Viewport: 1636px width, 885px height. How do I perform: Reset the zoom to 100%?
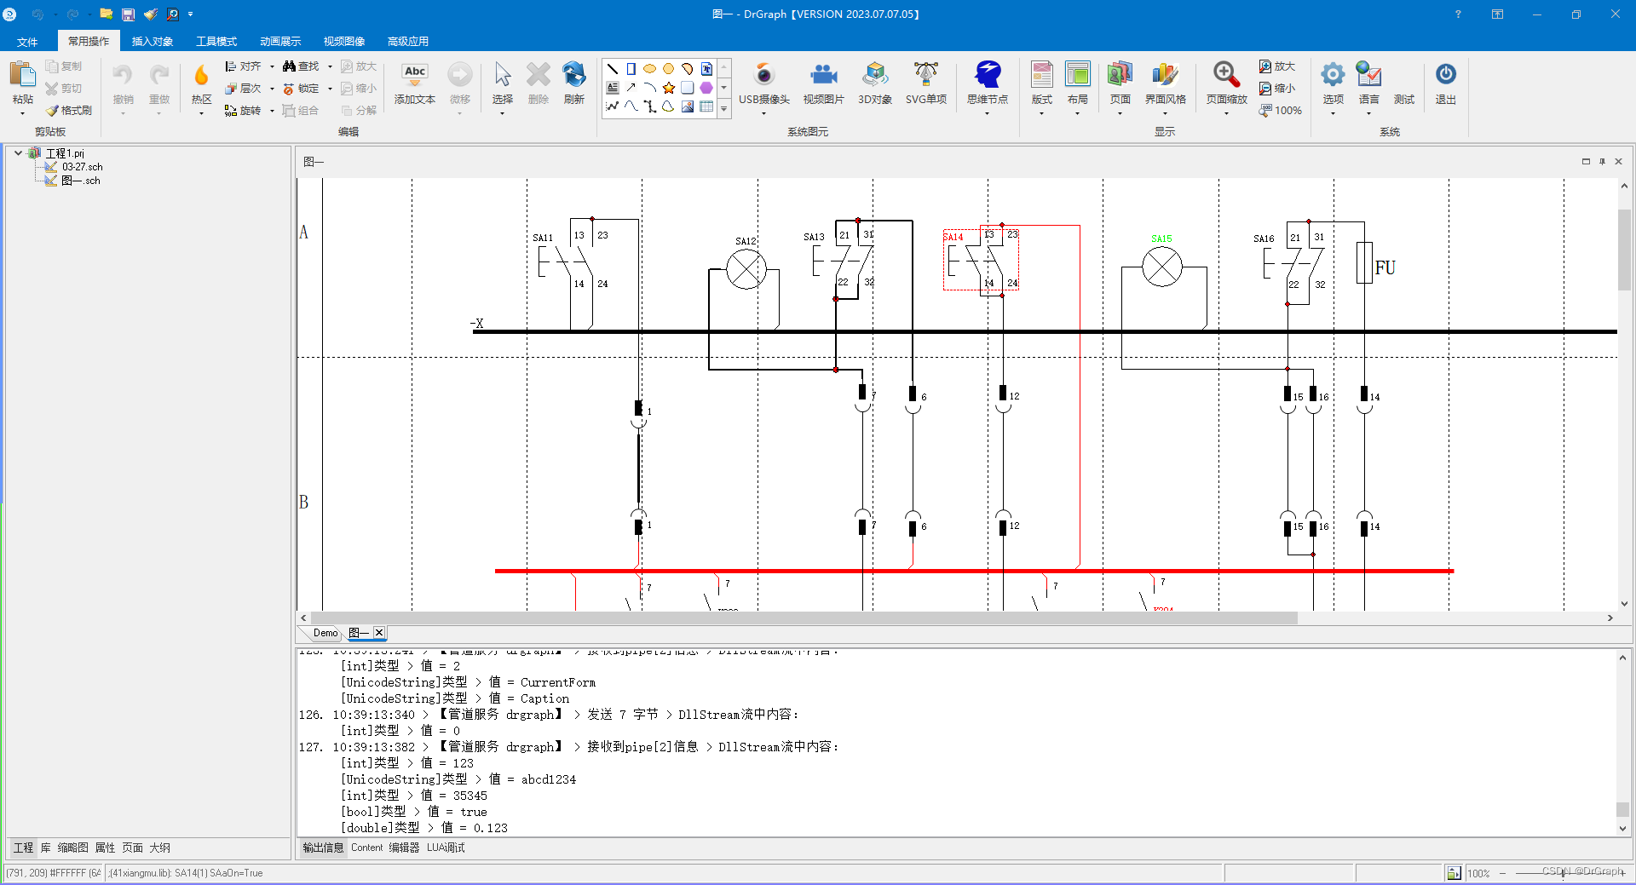[1281, 111]
